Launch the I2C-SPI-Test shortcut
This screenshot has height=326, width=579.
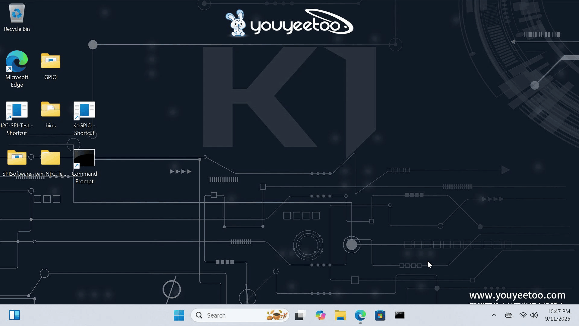pyautogui.click(x=17, y=110)
